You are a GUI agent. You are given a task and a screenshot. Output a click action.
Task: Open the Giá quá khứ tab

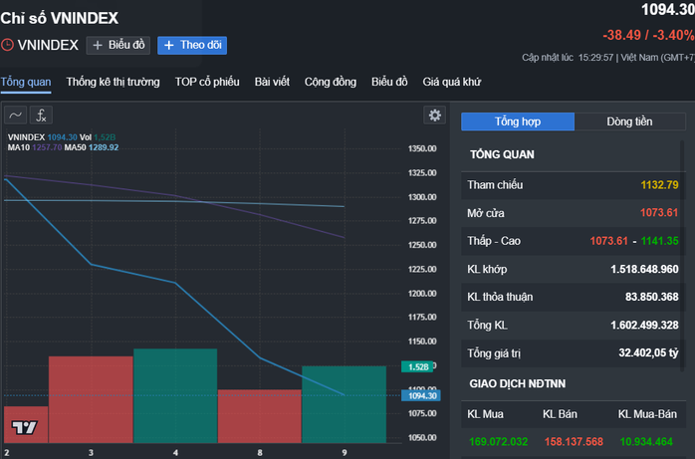[452, 82]
